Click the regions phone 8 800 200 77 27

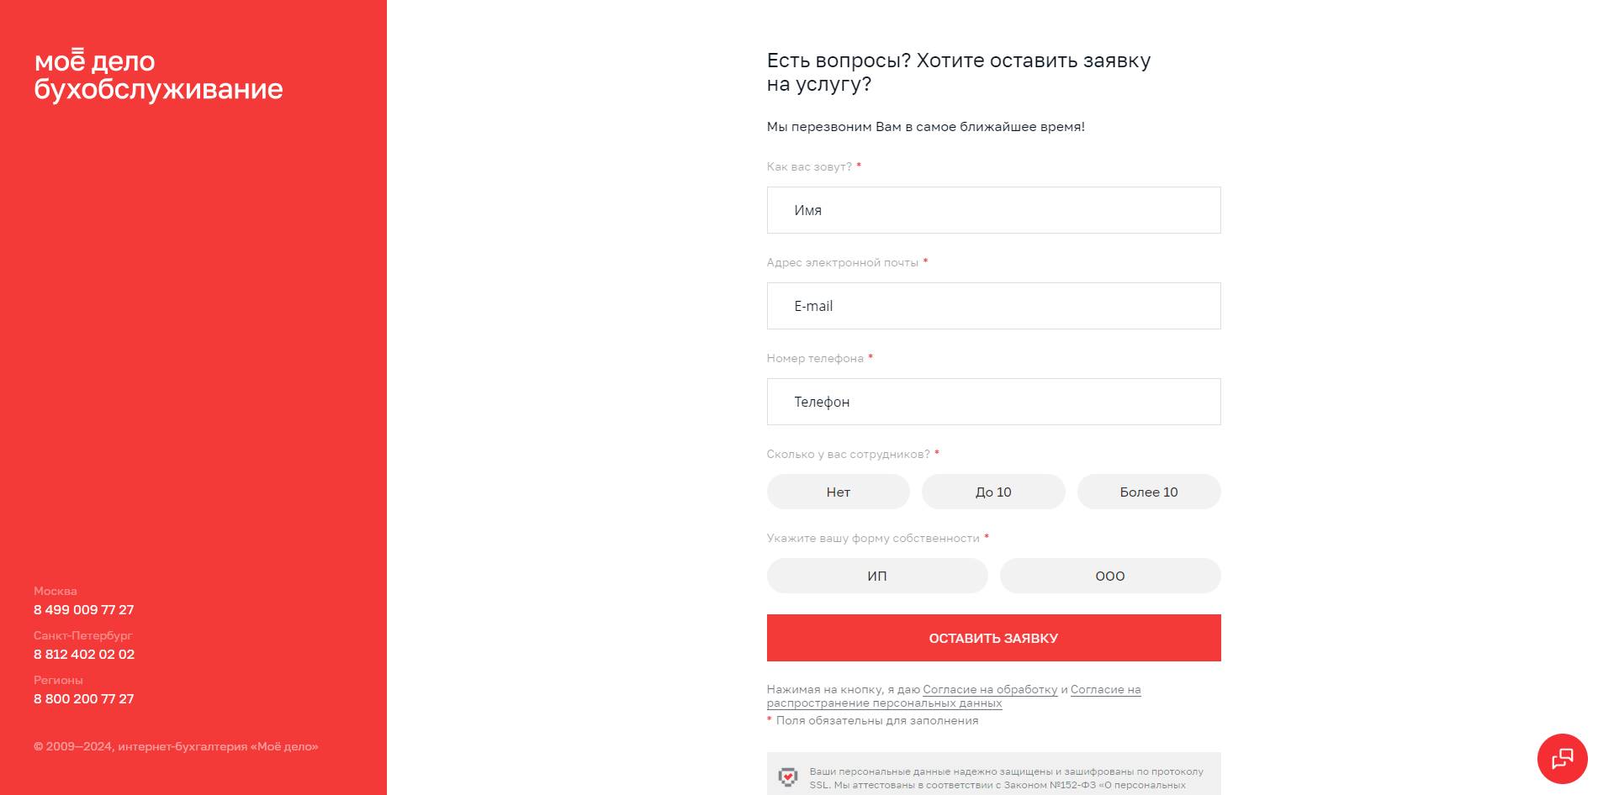coord(84,699)
